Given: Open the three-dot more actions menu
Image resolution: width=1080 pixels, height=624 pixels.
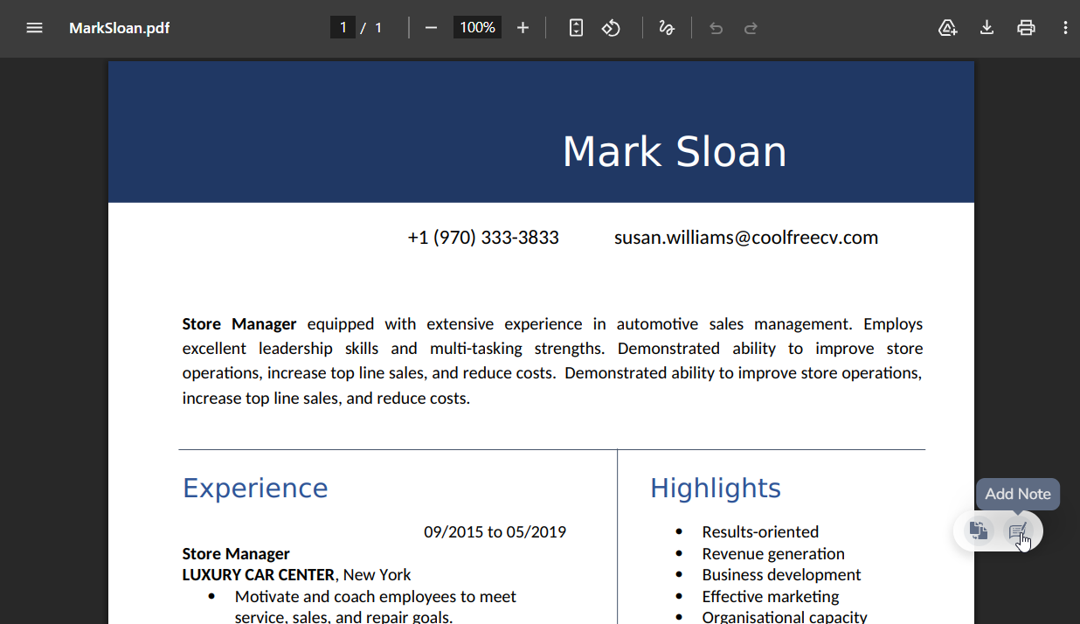Looking at the screenshot, I should tap(1065, 28).
